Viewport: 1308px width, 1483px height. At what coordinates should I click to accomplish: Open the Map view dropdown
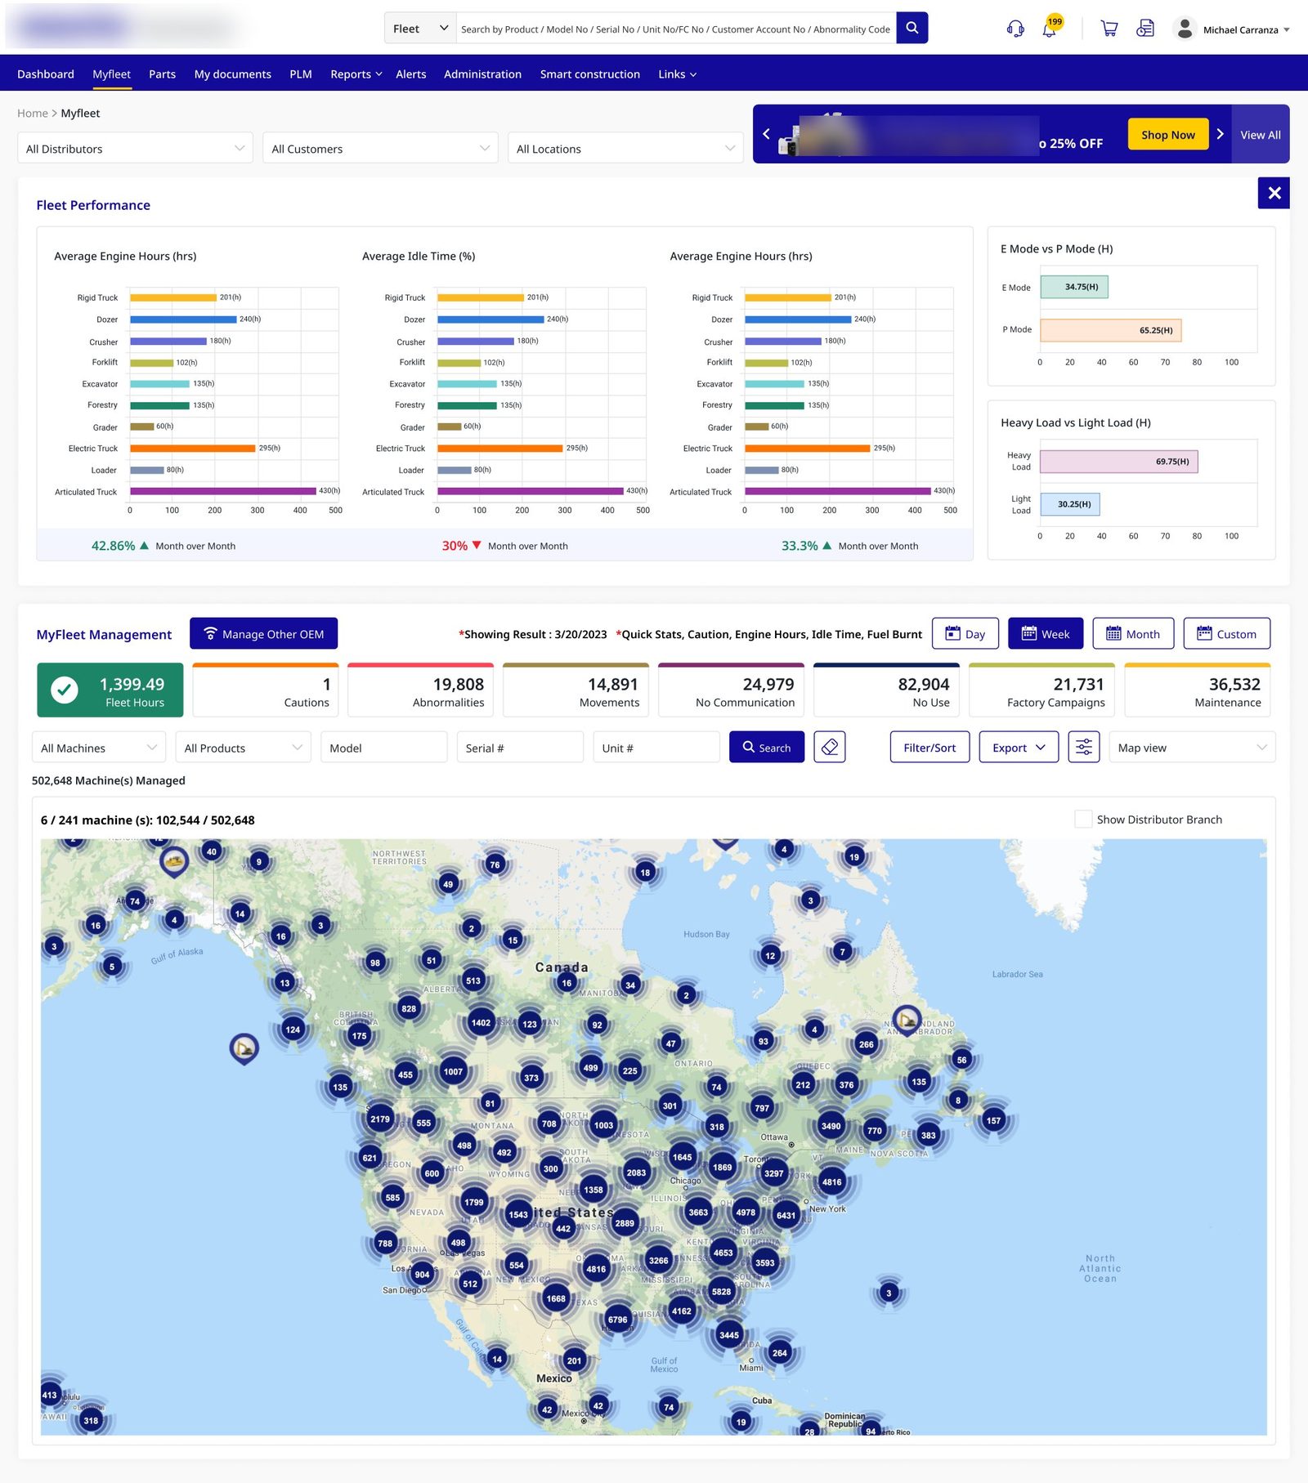(x=1192, y=748)
